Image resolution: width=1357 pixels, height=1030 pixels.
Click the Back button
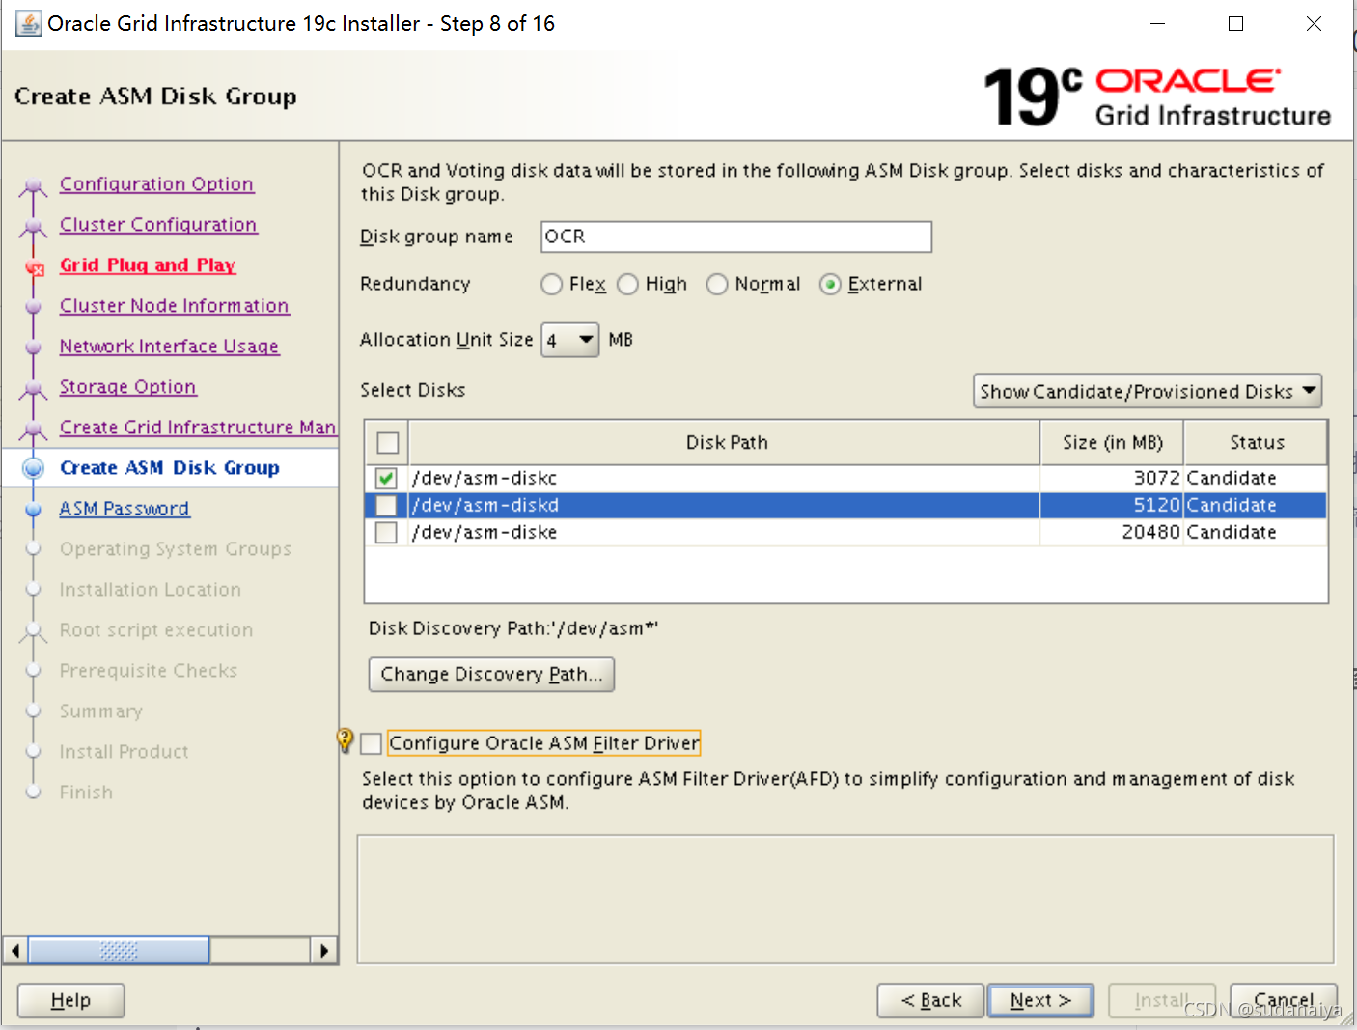coord(930,1000)
